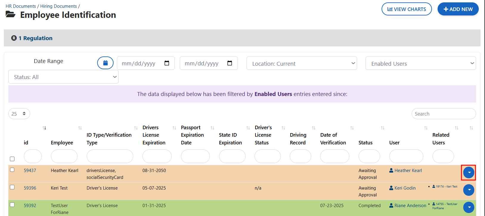Click the table Search field
The image size is (485, 216).
443,114
